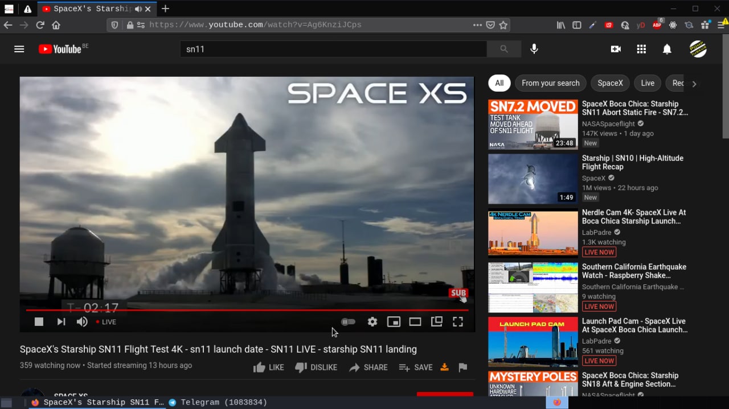Screen dimensions: 729x409
Task: Open the Firefox Library icon
Action: [561, 25]
